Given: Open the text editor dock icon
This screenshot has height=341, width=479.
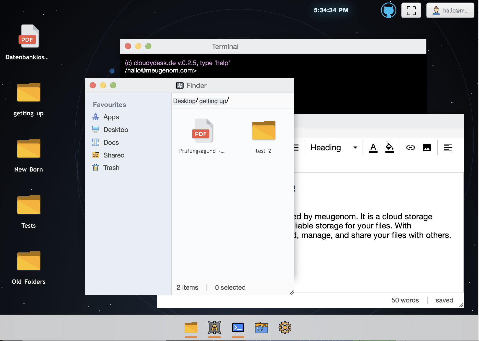Looking at the screenshot, I should [x=214, y=328].
